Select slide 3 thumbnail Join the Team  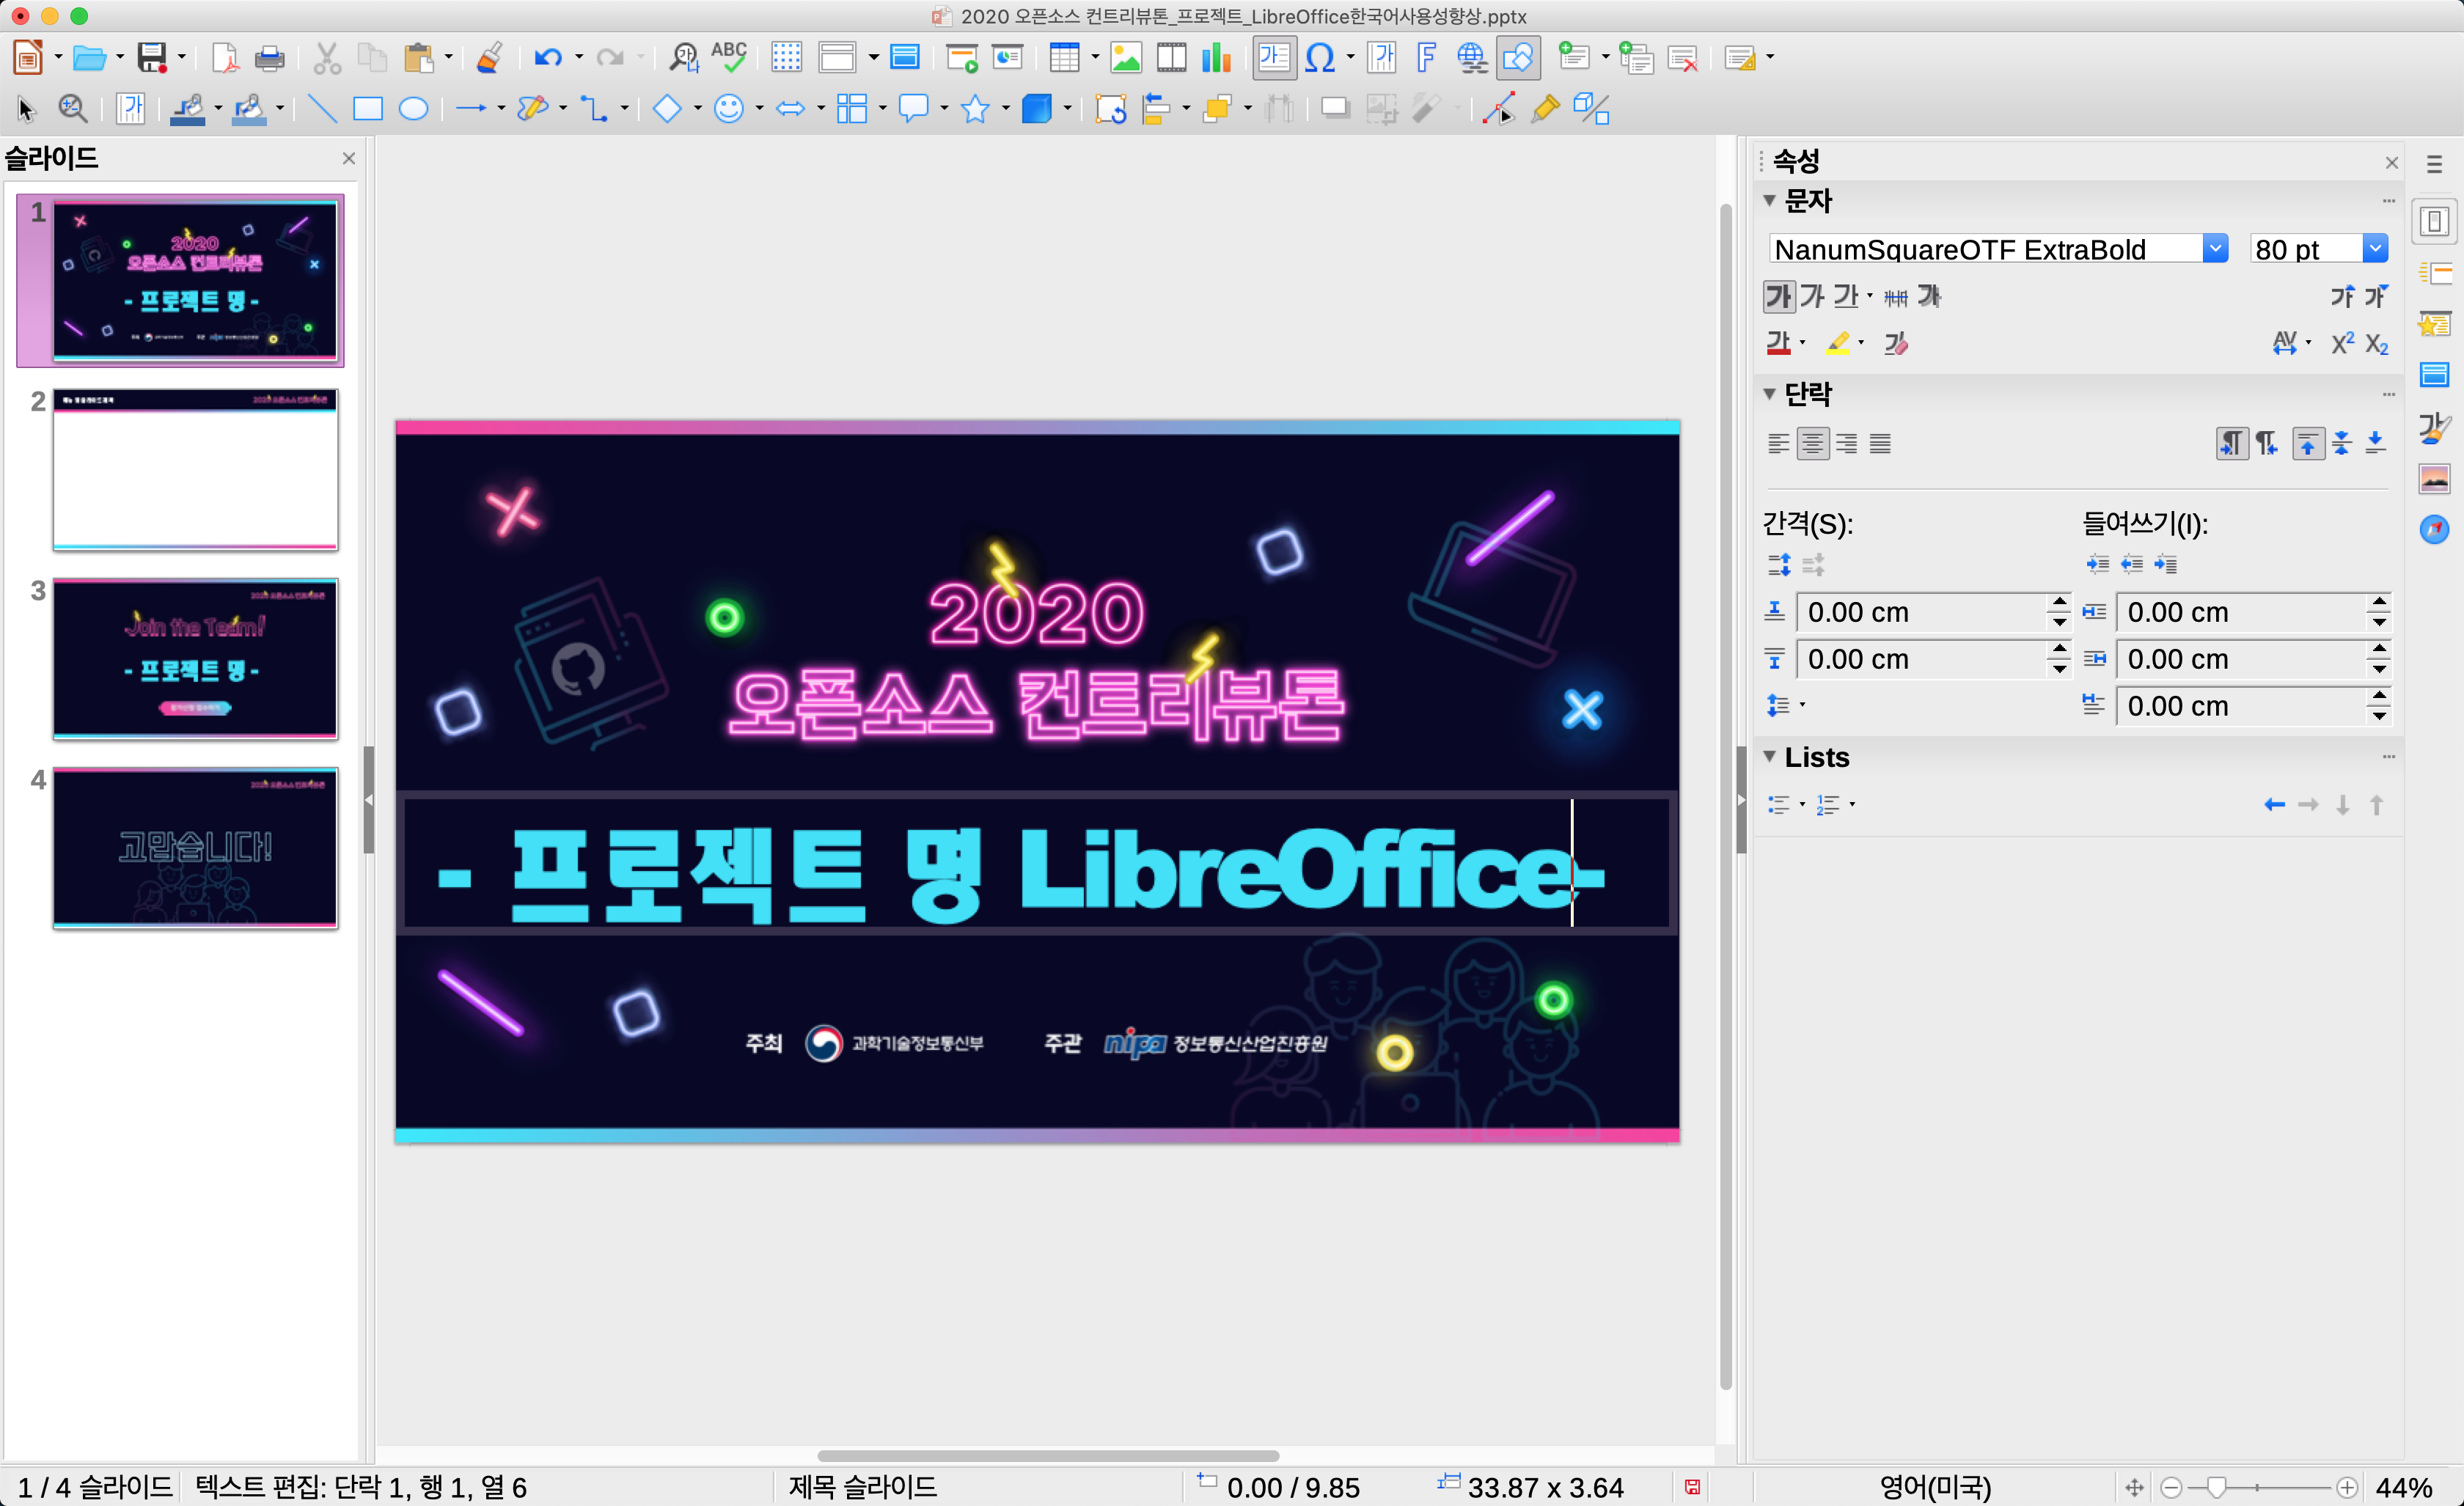195,658
